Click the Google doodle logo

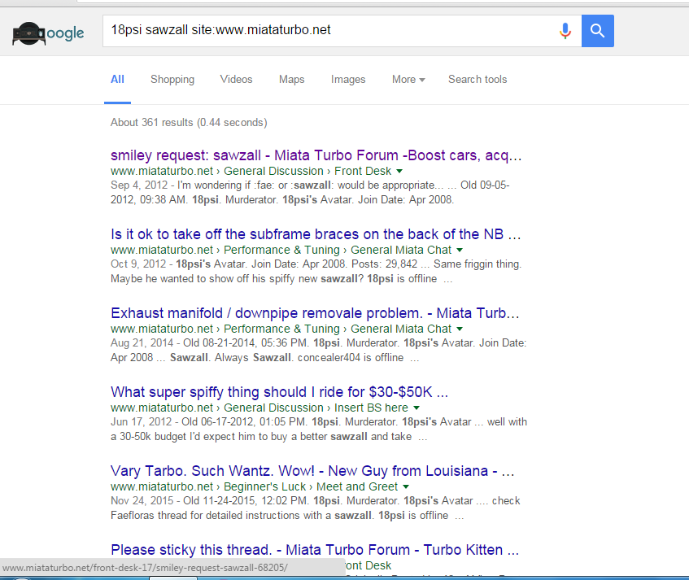48,33
